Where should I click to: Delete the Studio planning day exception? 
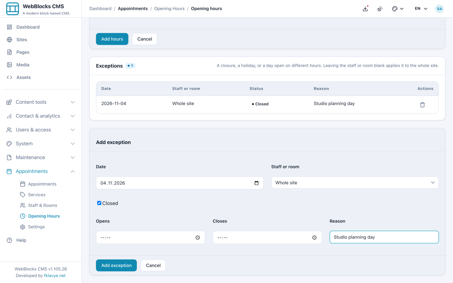pyautogui.click(x=422, y=105)
